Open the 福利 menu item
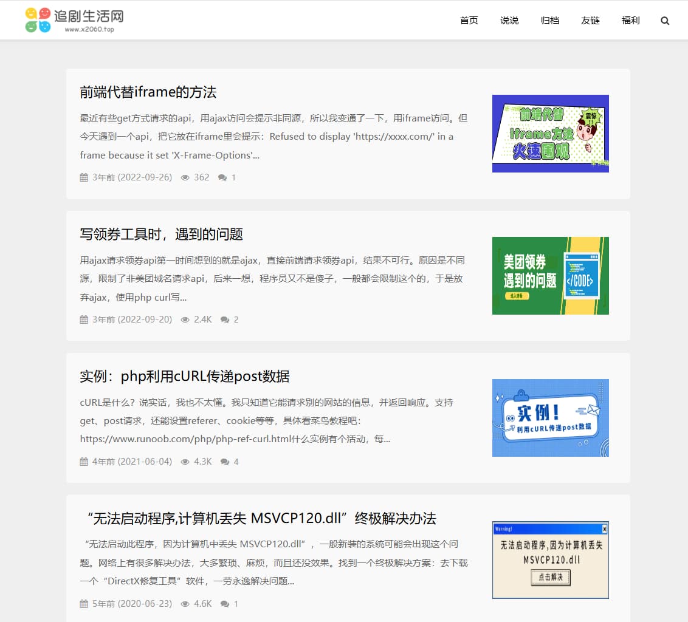This screenshot has height=622, width=688. point(630,20)
